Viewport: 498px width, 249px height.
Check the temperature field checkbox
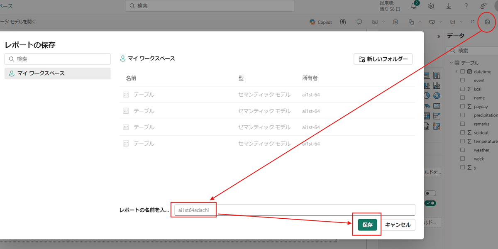tap(462, 142)
